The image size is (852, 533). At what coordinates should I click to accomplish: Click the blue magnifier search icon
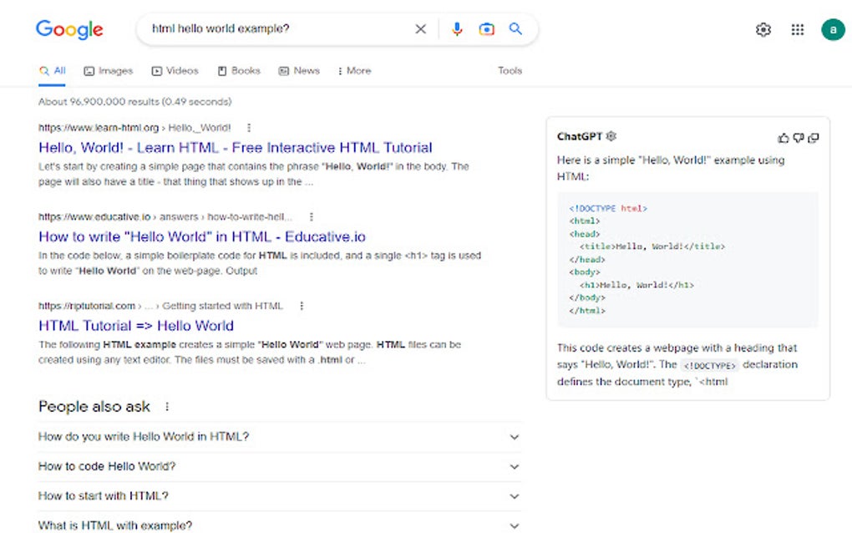pyautogui.click(x=515, y=29)
